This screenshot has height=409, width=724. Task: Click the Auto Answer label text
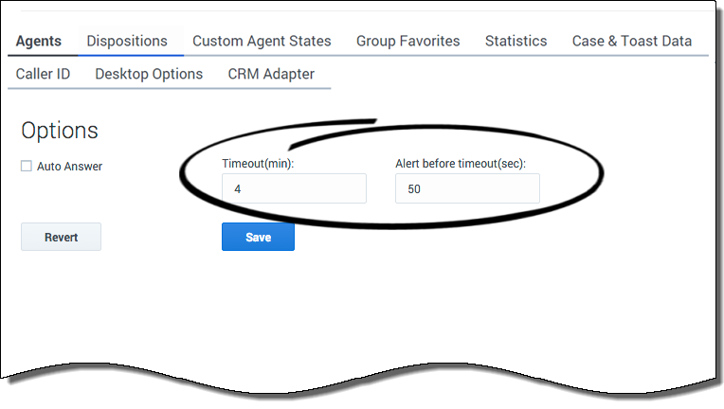[x=69, y=167]
